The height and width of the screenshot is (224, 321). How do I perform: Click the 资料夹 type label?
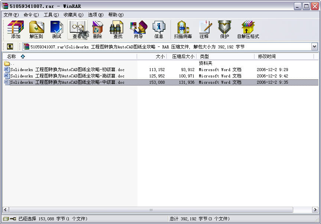click(x=205, y=63)
